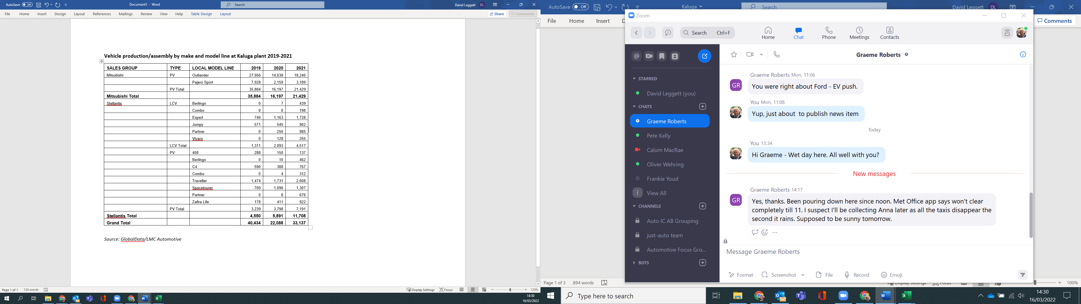This screenshot has height=304, width=1081.
Task: Add an emoji reaction to Graeme's message
Action: pyautogui.click(x=765, y=233)
